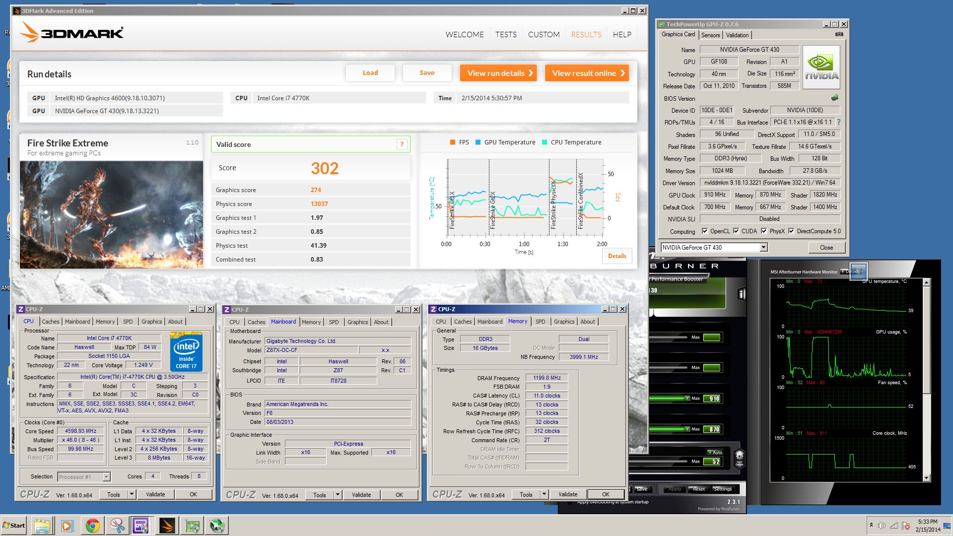
Task: Click the Afterburner Reset button
Action: coord(698,489)
